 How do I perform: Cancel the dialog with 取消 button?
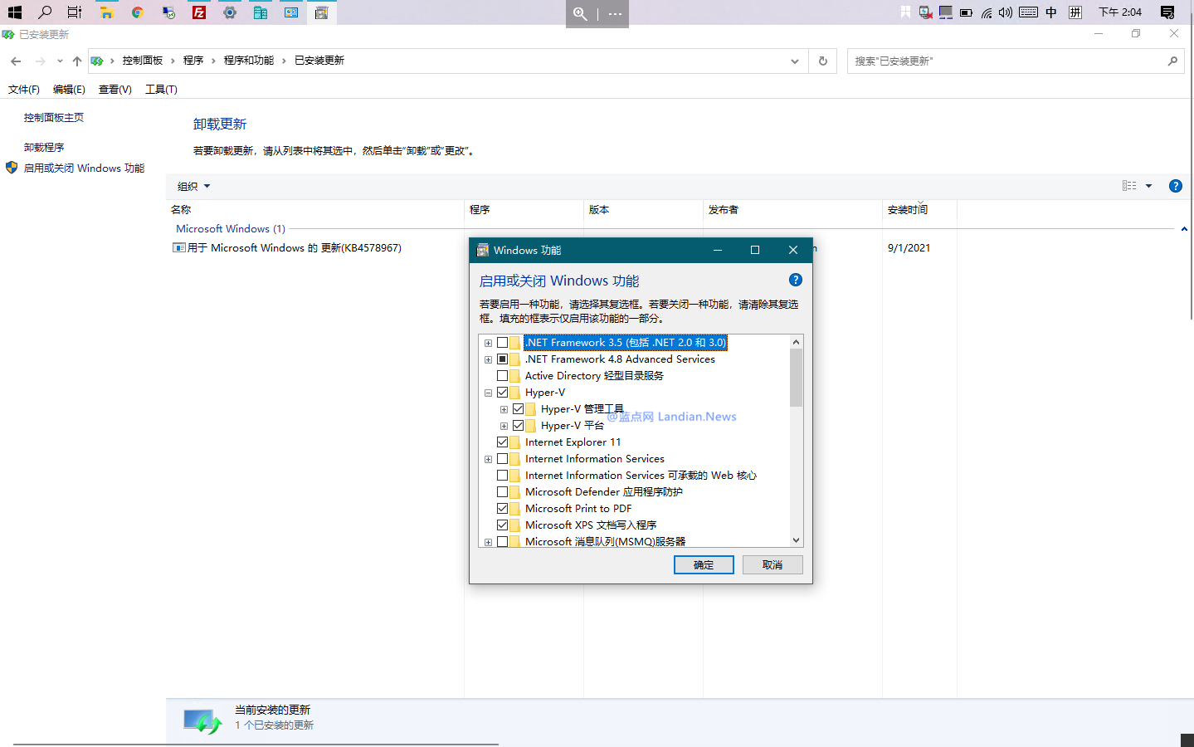pyautogui.click(x=772, y=564)
